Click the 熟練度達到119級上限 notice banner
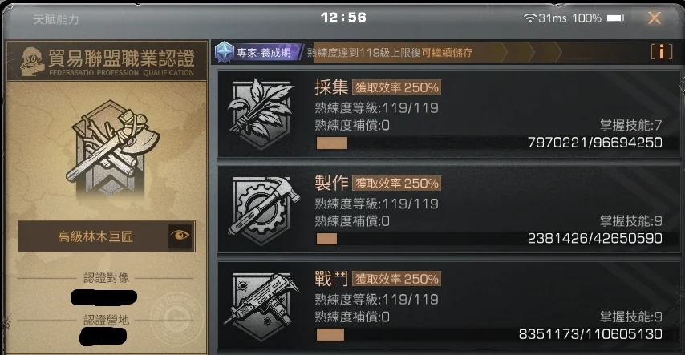Viewport: 685px width, 355px height. [390, 53]
